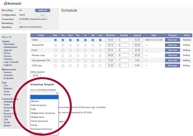The image size is (193, 136).
Task: Click the Online next run date 2024-12-13 12:00
Action: (154, 40)
